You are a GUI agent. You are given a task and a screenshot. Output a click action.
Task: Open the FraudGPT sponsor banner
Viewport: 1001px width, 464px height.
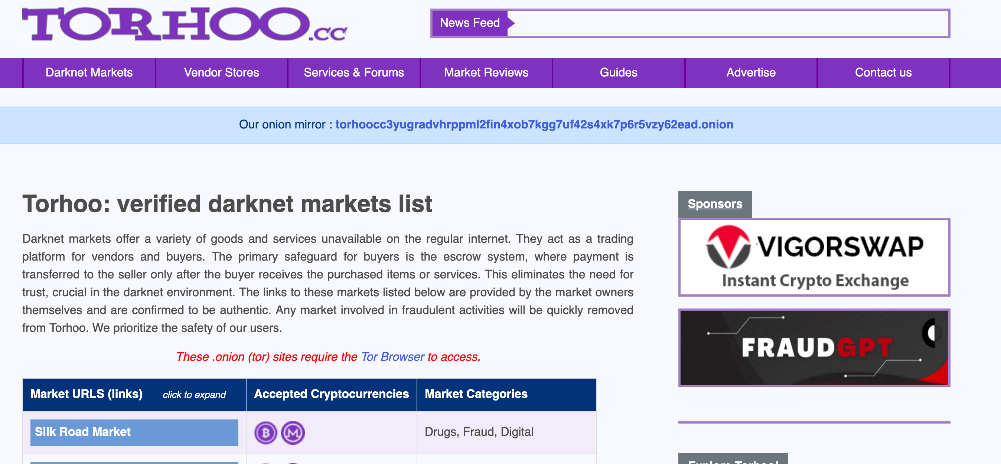point(814,348)
